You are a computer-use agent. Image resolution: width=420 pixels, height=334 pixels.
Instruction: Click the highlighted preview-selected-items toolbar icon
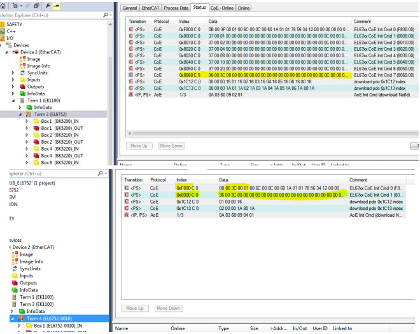click(x=56, y=6)
